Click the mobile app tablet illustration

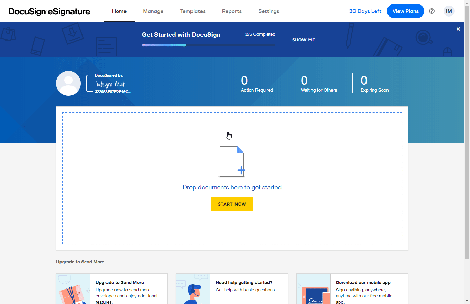(x=314, y=289)
